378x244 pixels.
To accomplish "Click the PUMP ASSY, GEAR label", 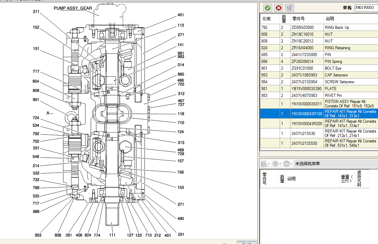I will pyautogui.click(x=73, y=8).
